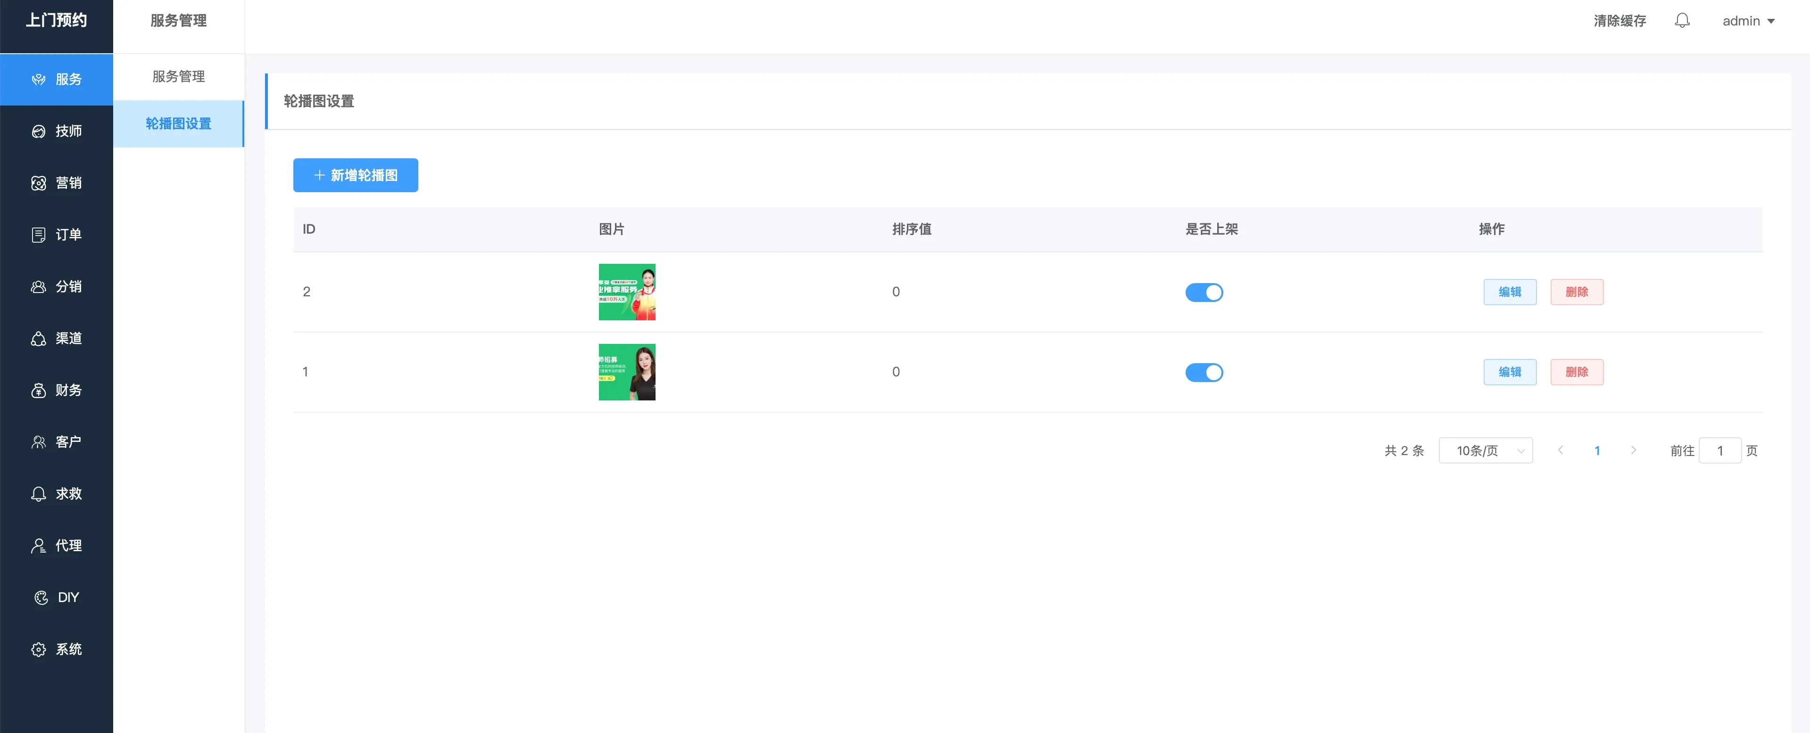Click the 财务 sidebar icon
This screenshot has height=733, width=1810.
coord(39,391)
